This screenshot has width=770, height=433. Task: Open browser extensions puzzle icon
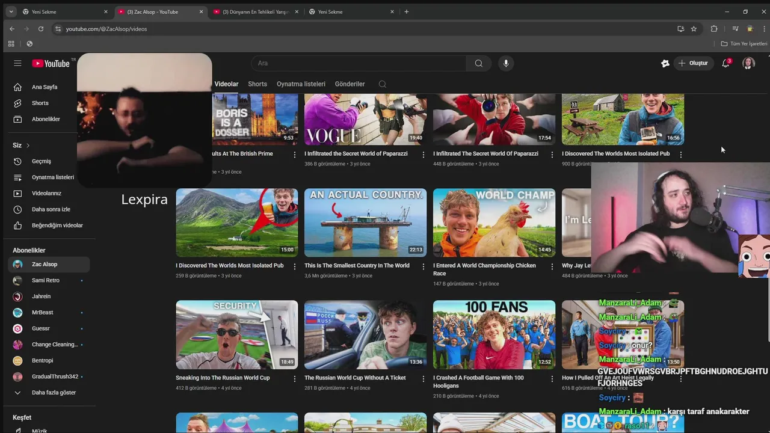click(x=714, y=29)
